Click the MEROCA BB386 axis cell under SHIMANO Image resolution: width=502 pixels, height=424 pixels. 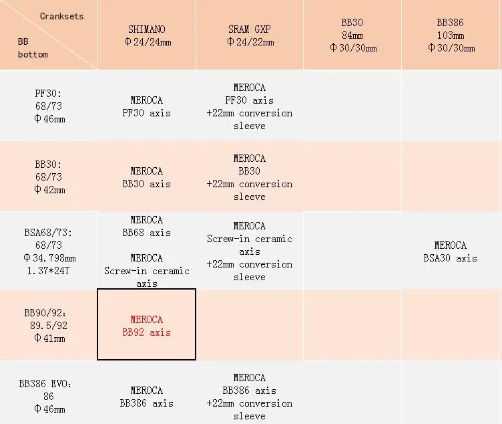(147, 393)
